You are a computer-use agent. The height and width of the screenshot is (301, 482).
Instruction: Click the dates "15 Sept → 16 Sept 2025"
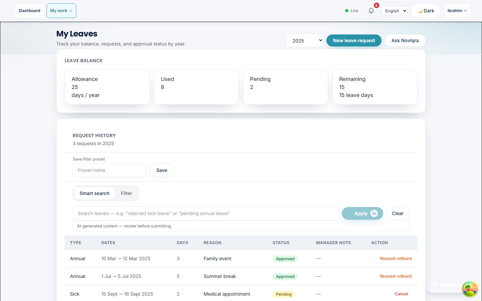click(x=127, y=294)
